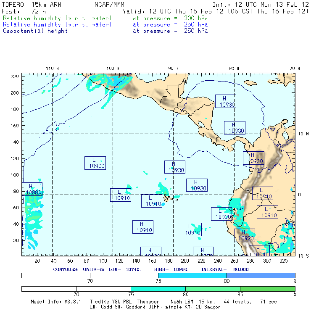
Task: Click the '110 W' longitude label
Action: (x=53, y=69)
